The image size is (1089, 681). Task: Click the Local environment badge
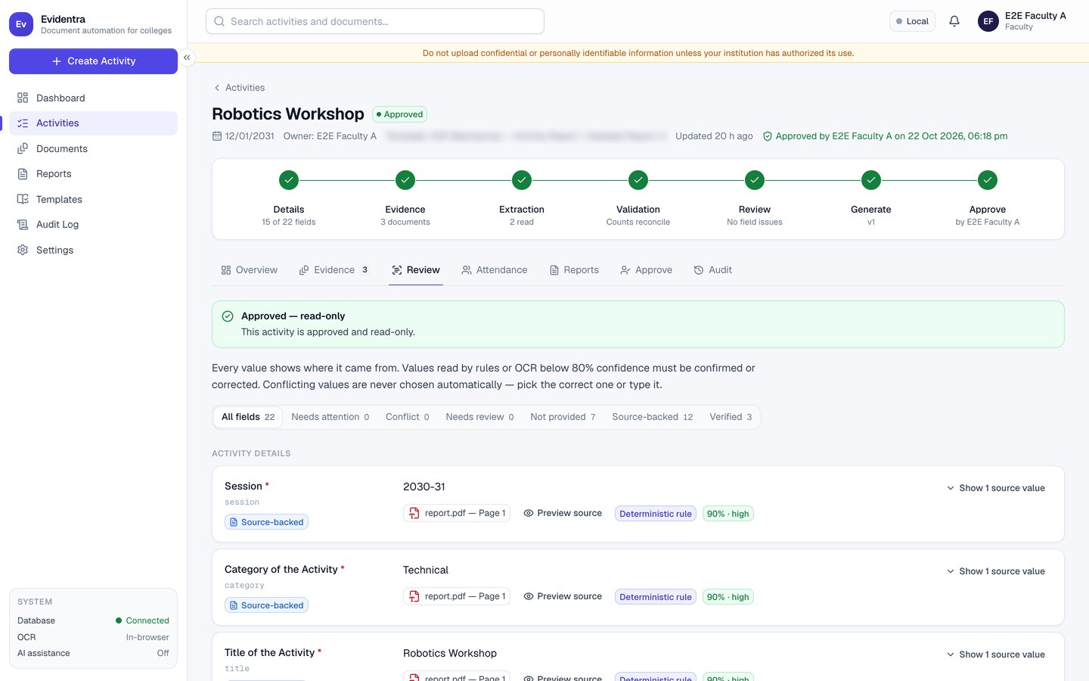[x=912, y=21]
